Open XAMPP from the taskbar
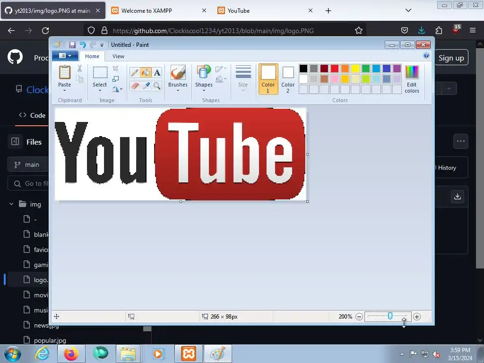The width and height of the screenshot is (484, 363). [189, 354]
